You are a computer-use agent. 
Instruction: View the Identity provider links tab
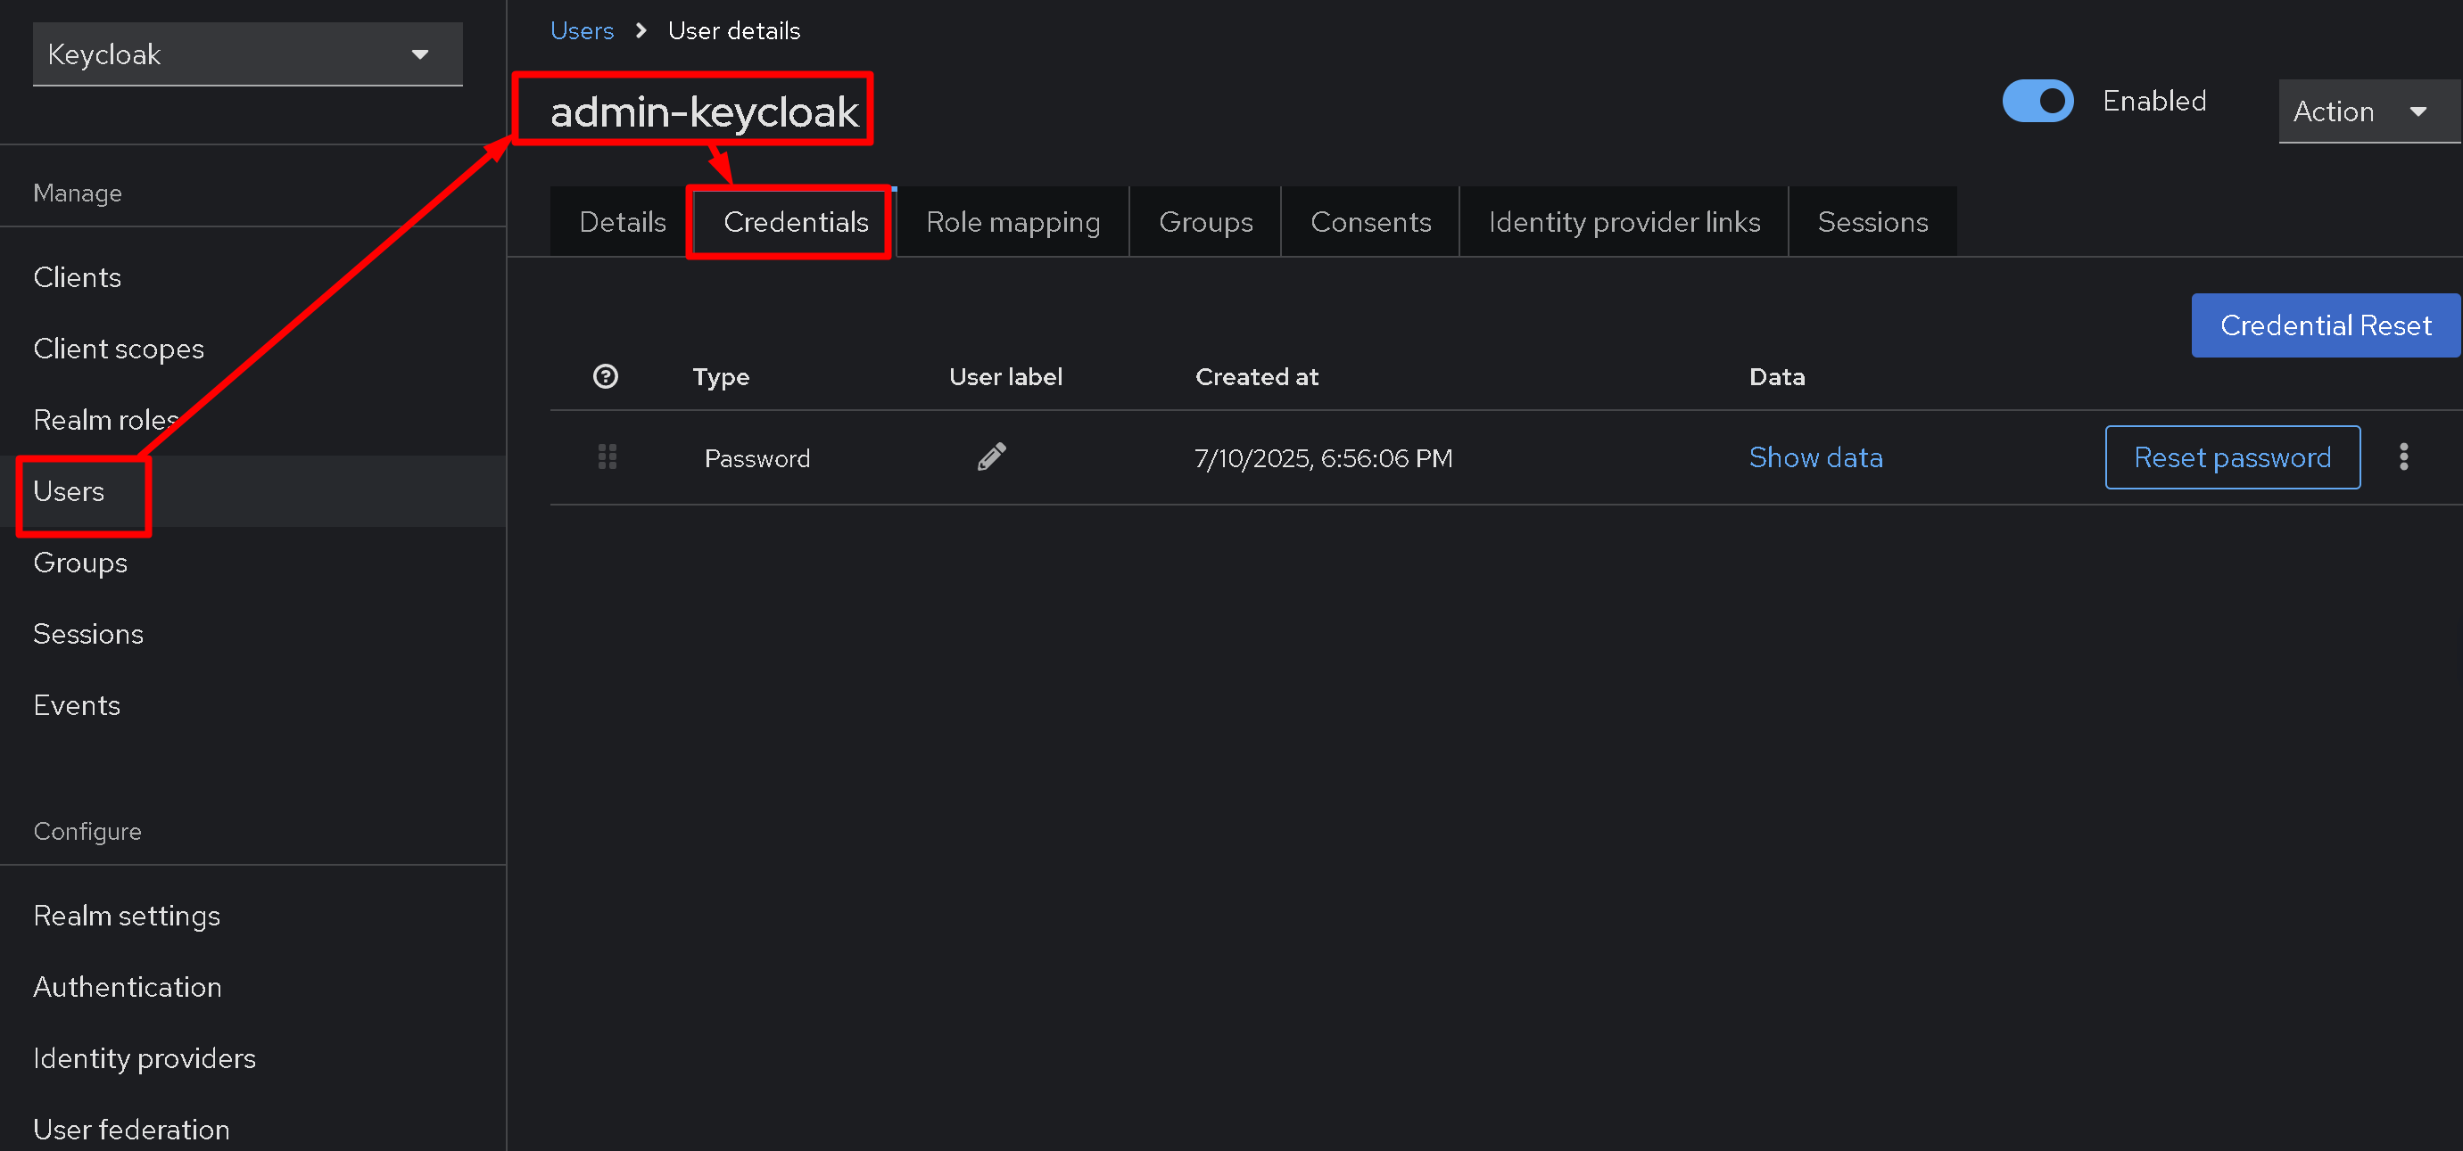click(x=1624, y=222)
